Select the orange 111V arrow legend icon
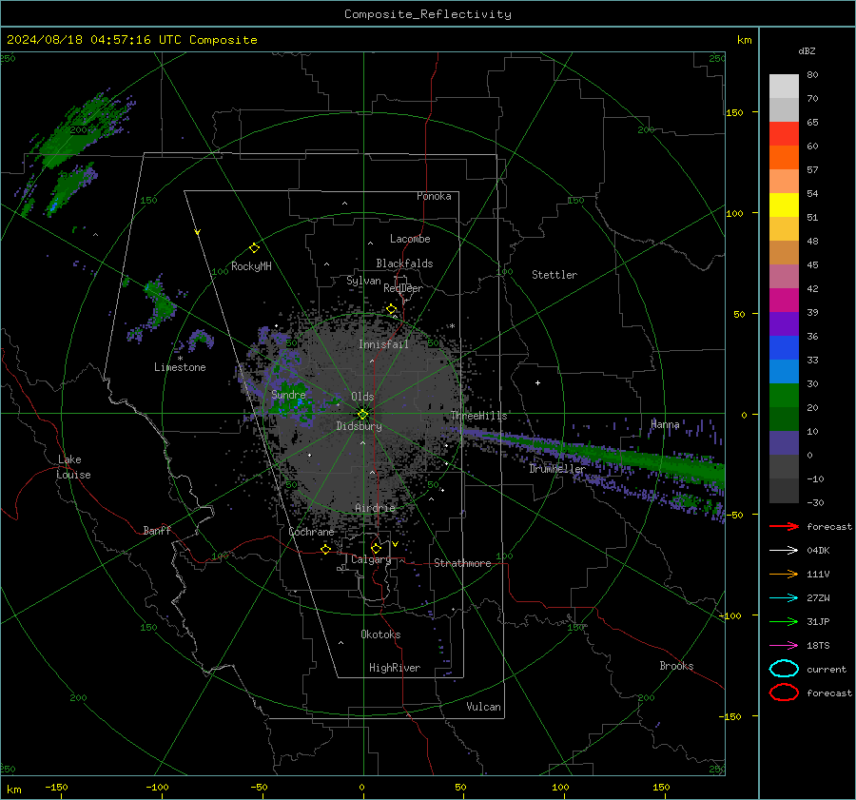The height and width of the screenshot is (800, 856). tap(784, 574)
